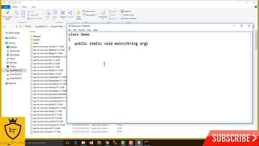
Task: Open the New item dropdown
Action: (x=89, y=11)
